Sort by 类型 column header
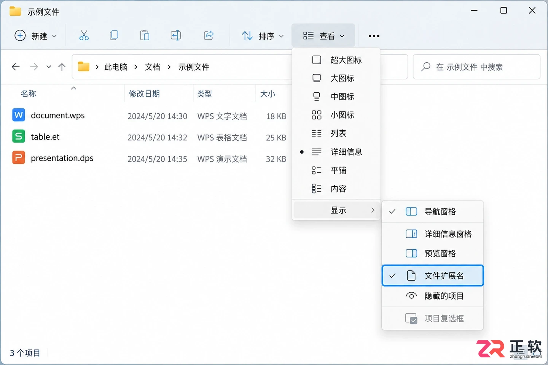The image size is (548, 365). (x=204, y=94)
